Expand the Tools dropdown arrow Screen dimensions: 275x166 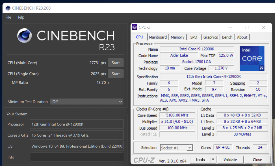coord(213,159)
